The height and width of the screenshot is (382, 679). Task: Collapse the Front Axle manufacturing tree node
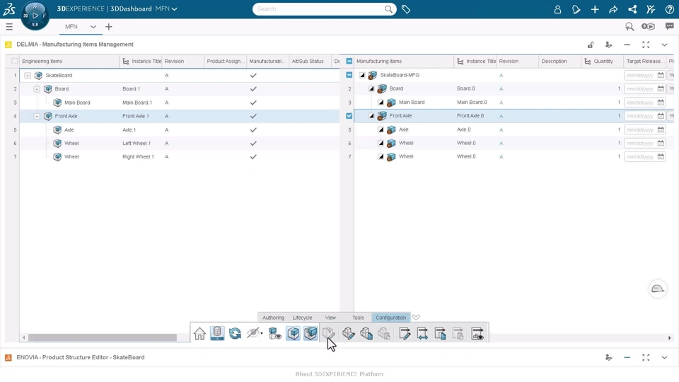click(371, 115)
